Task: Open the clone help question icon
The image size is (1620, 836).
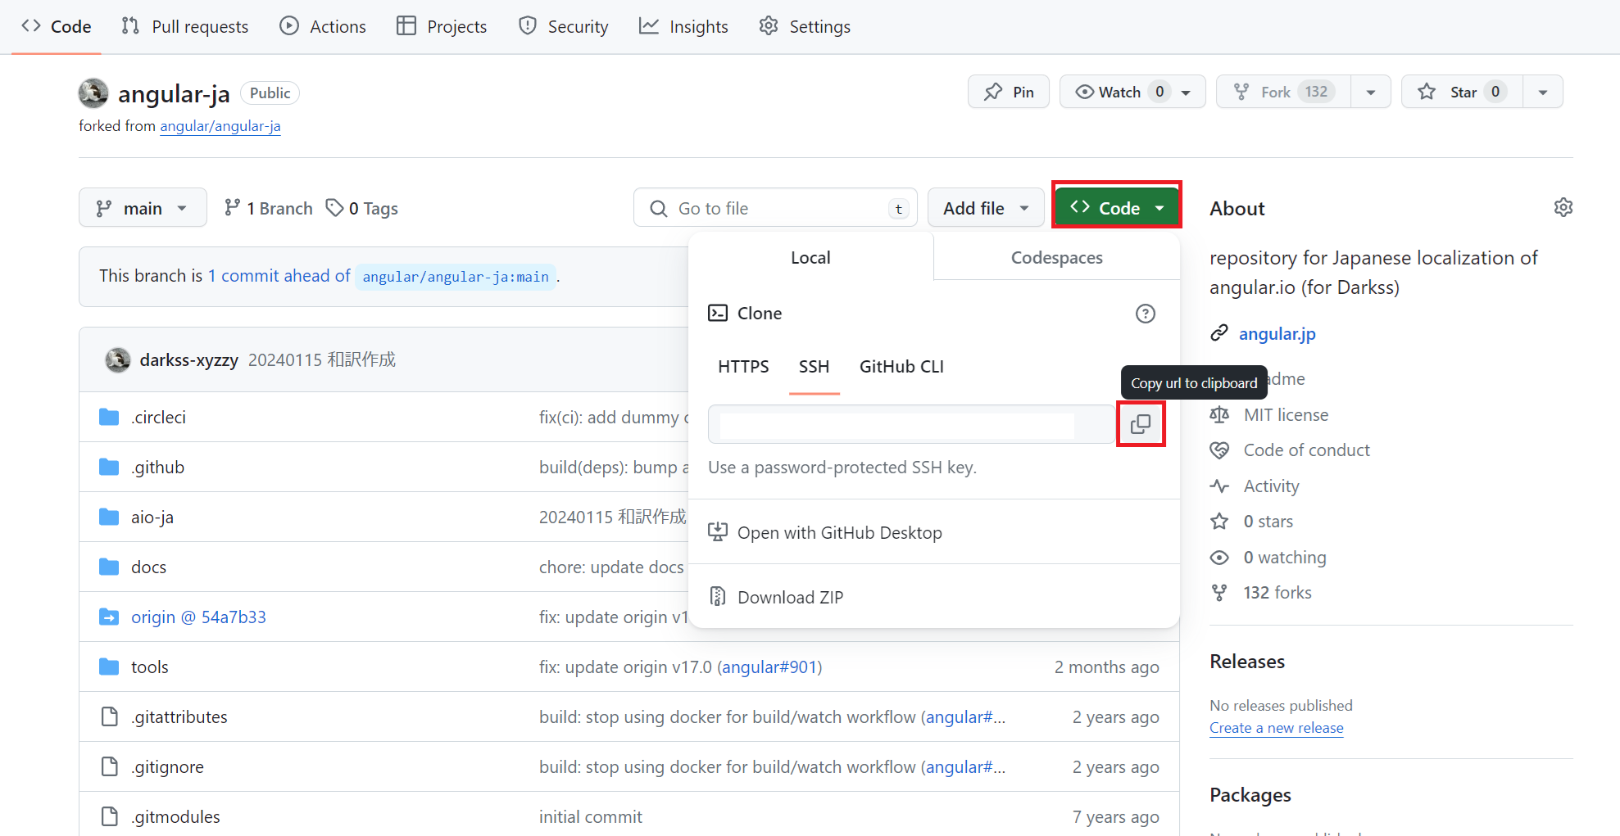Action: [x=1146, y=314]
